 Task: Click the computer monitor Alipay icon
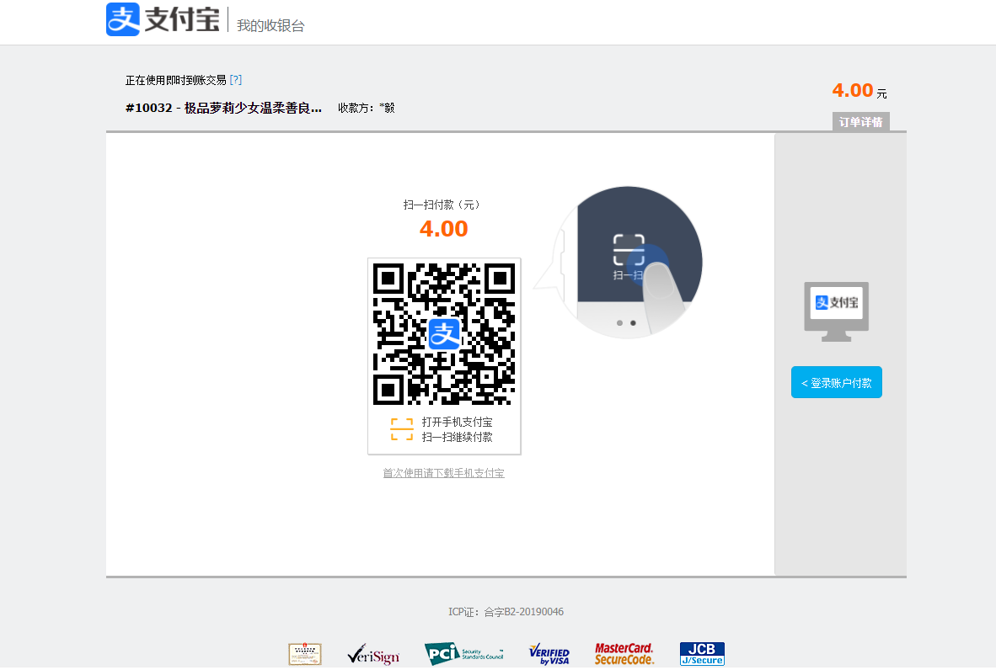click(x=836, y=311)
